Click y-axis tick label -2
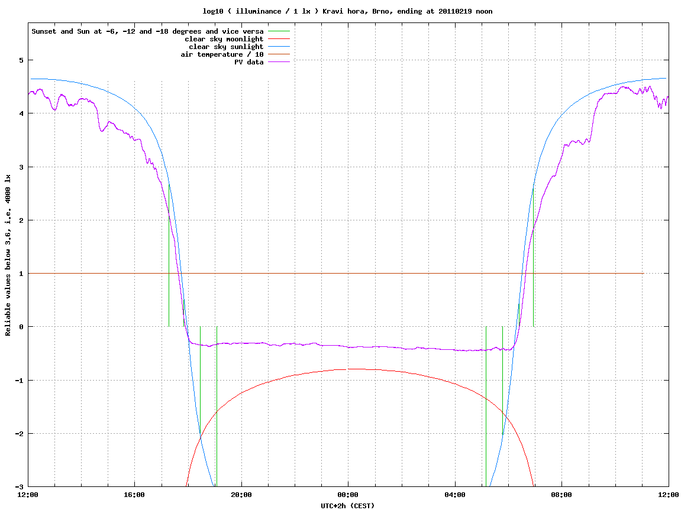 pos(19,434)
